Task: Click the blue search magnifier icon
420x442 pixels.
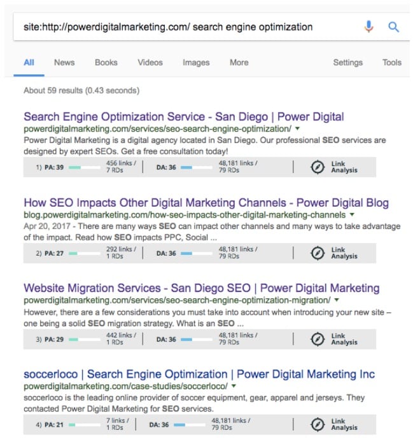Action: click(x=393, y=27)
